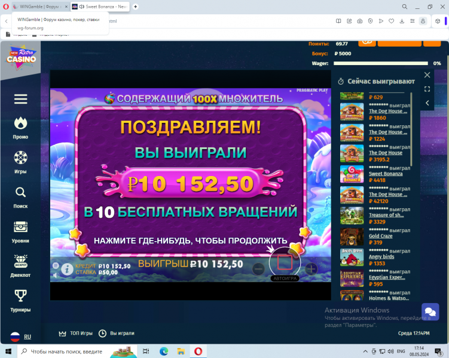Screen dimensions: 449x358
Task: Stop the spin with the red square button
Action: pos(285,263)
